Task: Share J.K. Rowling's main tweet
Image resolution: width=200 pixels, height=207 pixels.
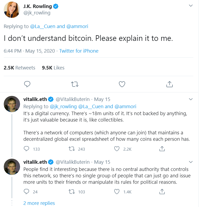Action: pyautogui.click(x=169, y=84)
